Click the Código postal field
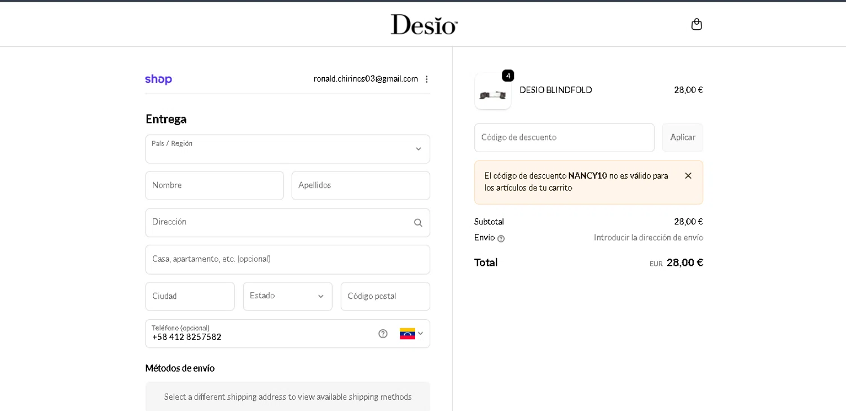 coord(385,297)
